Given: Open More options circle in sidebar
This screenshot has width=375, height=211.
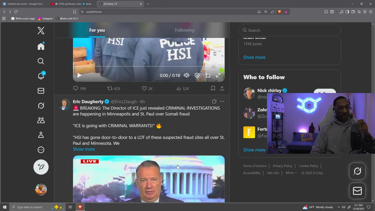Looking at the screenshot, I should [x=41, y=150].
